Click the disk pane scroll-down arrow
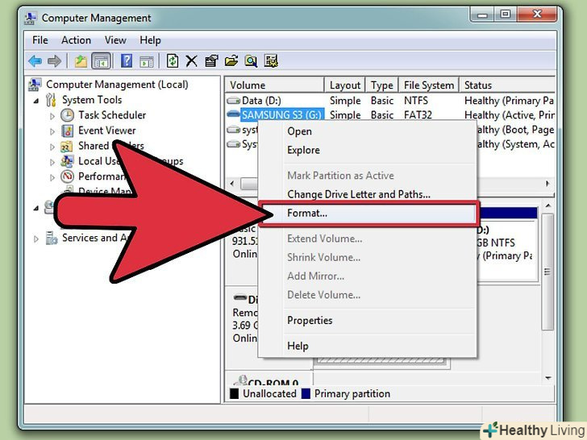 547,378
